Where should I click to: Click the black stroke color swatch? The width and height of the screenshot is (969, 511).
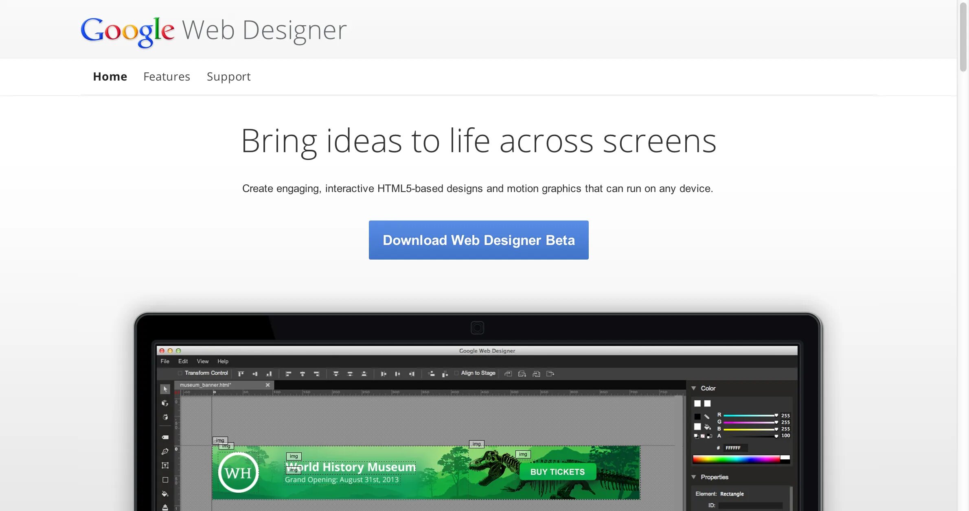click(x=697, y=417)
